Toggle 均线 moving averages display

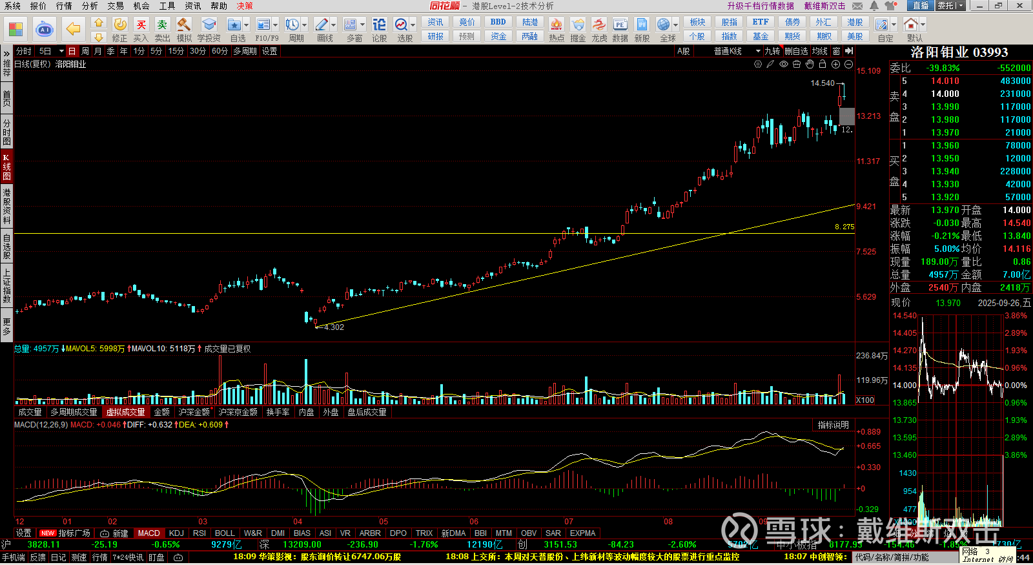point(820,51)
